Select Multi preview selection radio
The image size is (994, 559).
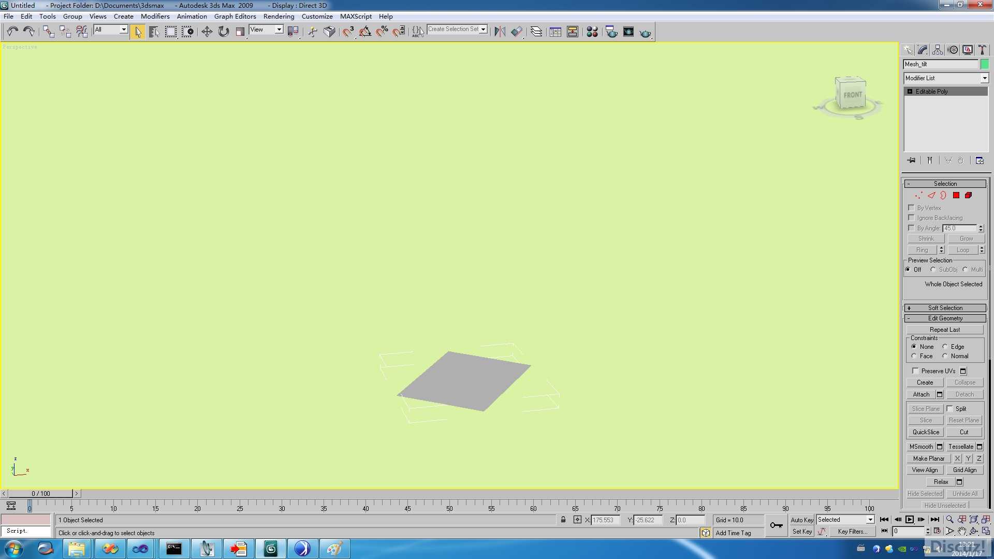tap(965, 269)
